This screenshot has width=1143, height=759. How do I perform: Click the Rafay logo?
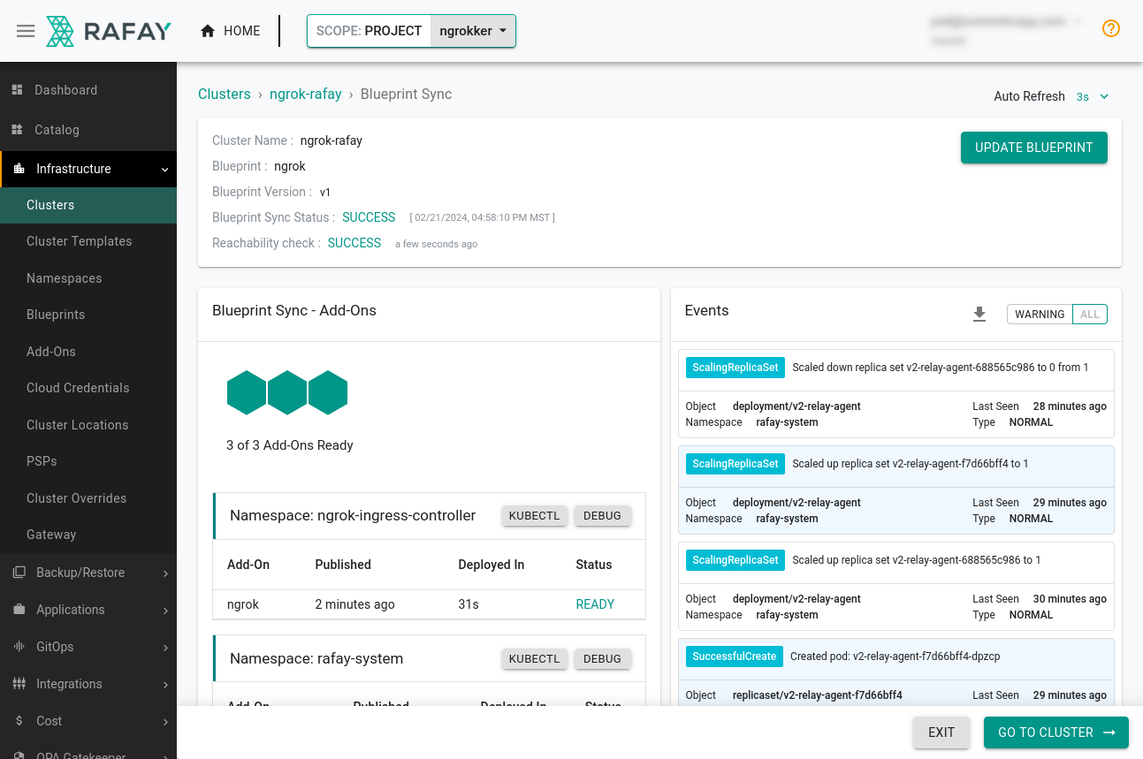[108, 30]
